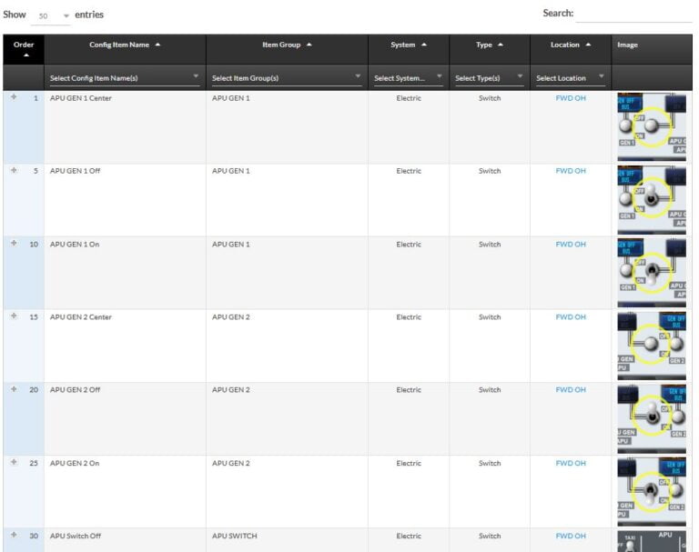Click drag handle icon for row 20
The height and width of the screenshot is (552, 699).
click(13, 389)
